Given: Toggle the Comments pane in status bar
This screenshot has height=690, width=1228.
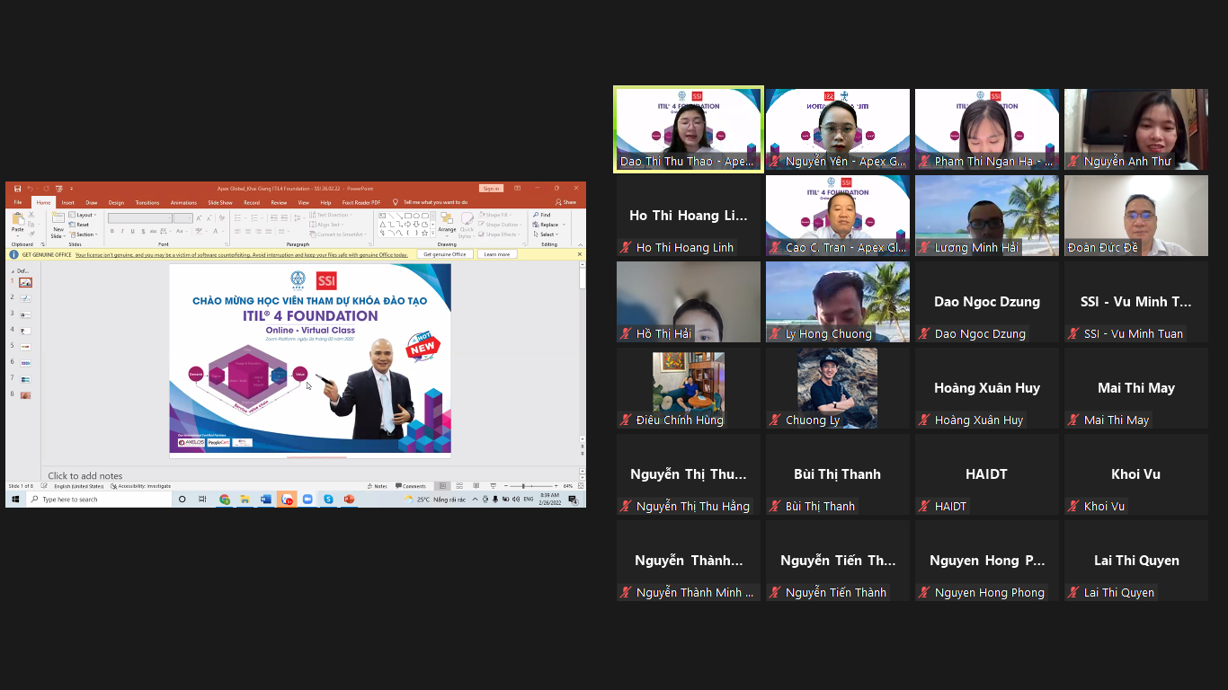Looking at the screenshot, I should tap(411, 486).
